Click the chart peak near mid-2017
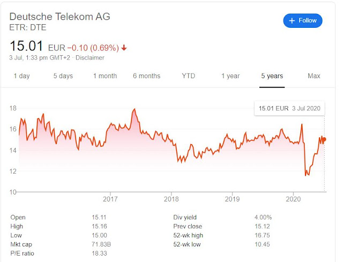Viewport: 343px width, 262px height. [135, 109]
